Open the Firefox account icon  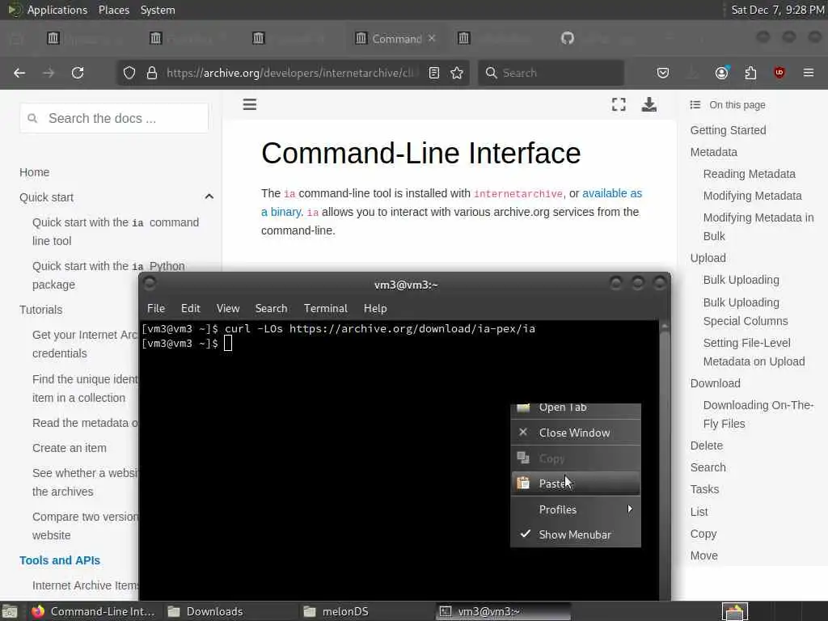tap(721, 73)
